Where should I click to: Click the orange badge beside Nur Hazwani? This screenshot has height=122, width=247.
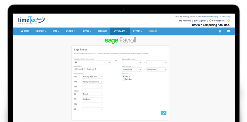[210, 21]
